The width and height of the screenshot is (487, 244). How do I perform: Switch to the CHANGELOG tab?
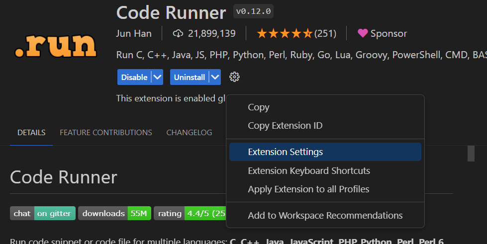coord(189,133)
